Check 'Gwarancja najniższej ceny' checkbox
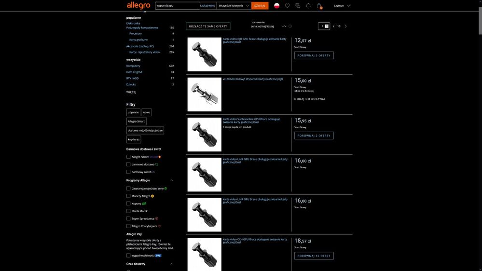This screenshot has height=271, width=482. 128,189
